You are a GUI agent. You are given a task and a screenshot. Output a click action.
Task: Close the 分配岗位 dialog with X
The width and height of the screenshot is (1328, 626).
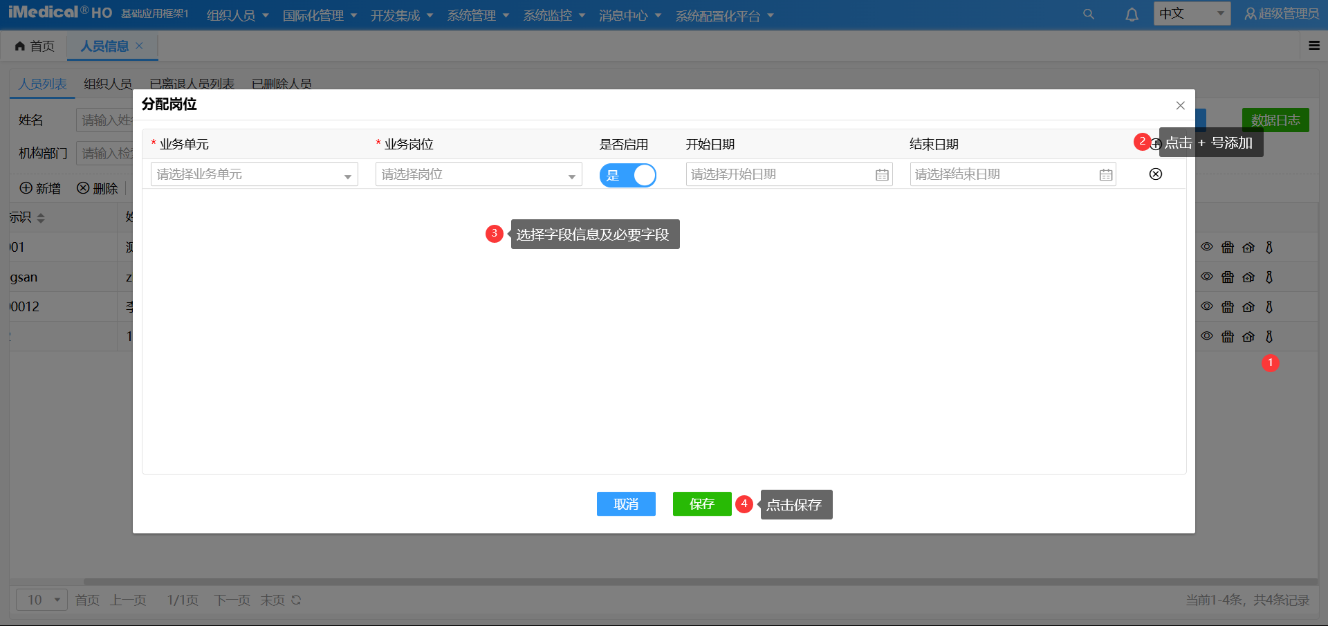[1180, 106]
